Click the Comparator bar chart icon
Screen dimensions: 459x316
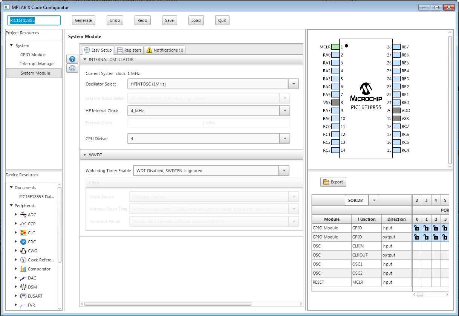click(x=23, y=269)
